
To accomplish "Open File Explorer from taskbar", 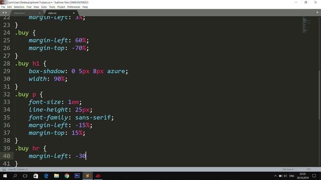I will coord(57,175).
